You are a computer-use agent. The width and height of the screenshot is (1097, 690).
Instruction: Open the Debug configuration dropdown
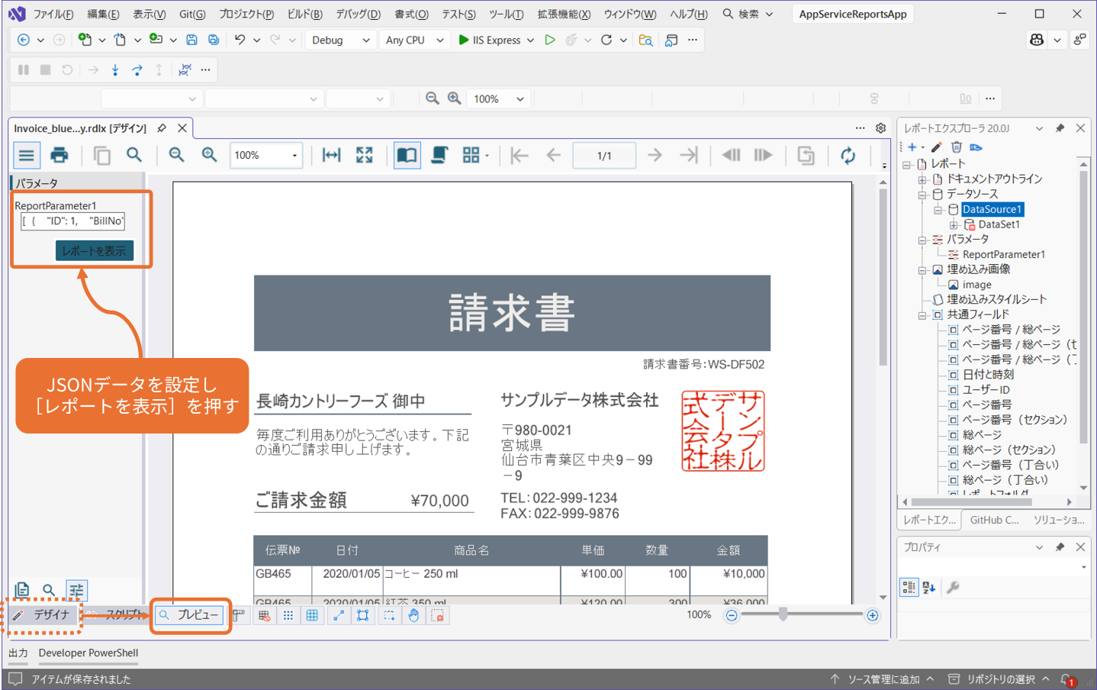[340, 40]
